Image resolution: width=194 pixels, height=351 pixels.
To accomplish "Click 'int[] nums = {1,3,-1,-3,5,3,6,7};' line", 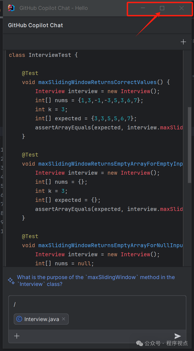I will [89, 100].
